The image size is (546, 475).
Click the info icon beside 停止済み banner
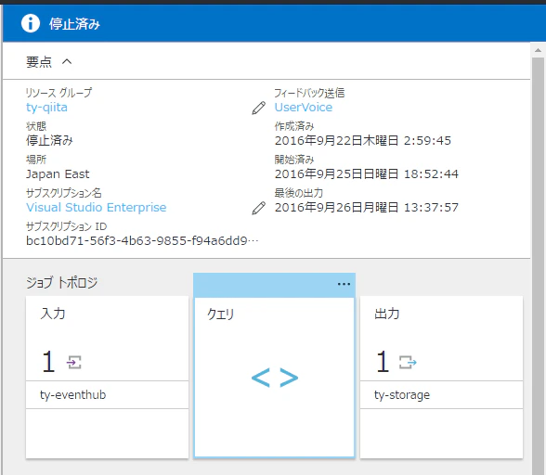[31, 24]
